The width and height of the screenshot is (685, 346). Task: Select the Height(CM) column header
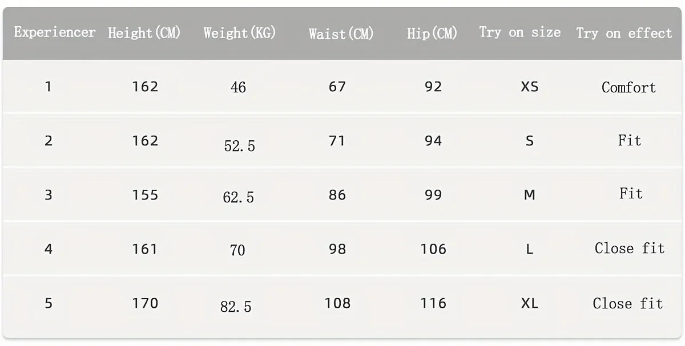coord(144,32)
